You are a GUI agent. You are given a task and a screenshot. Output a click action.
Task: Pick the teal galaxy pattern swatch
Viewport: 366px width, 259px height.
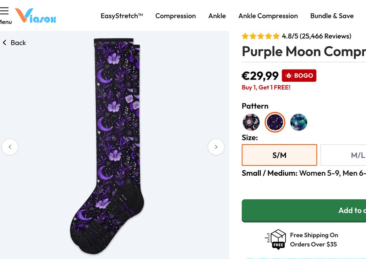tap(299, 122)
